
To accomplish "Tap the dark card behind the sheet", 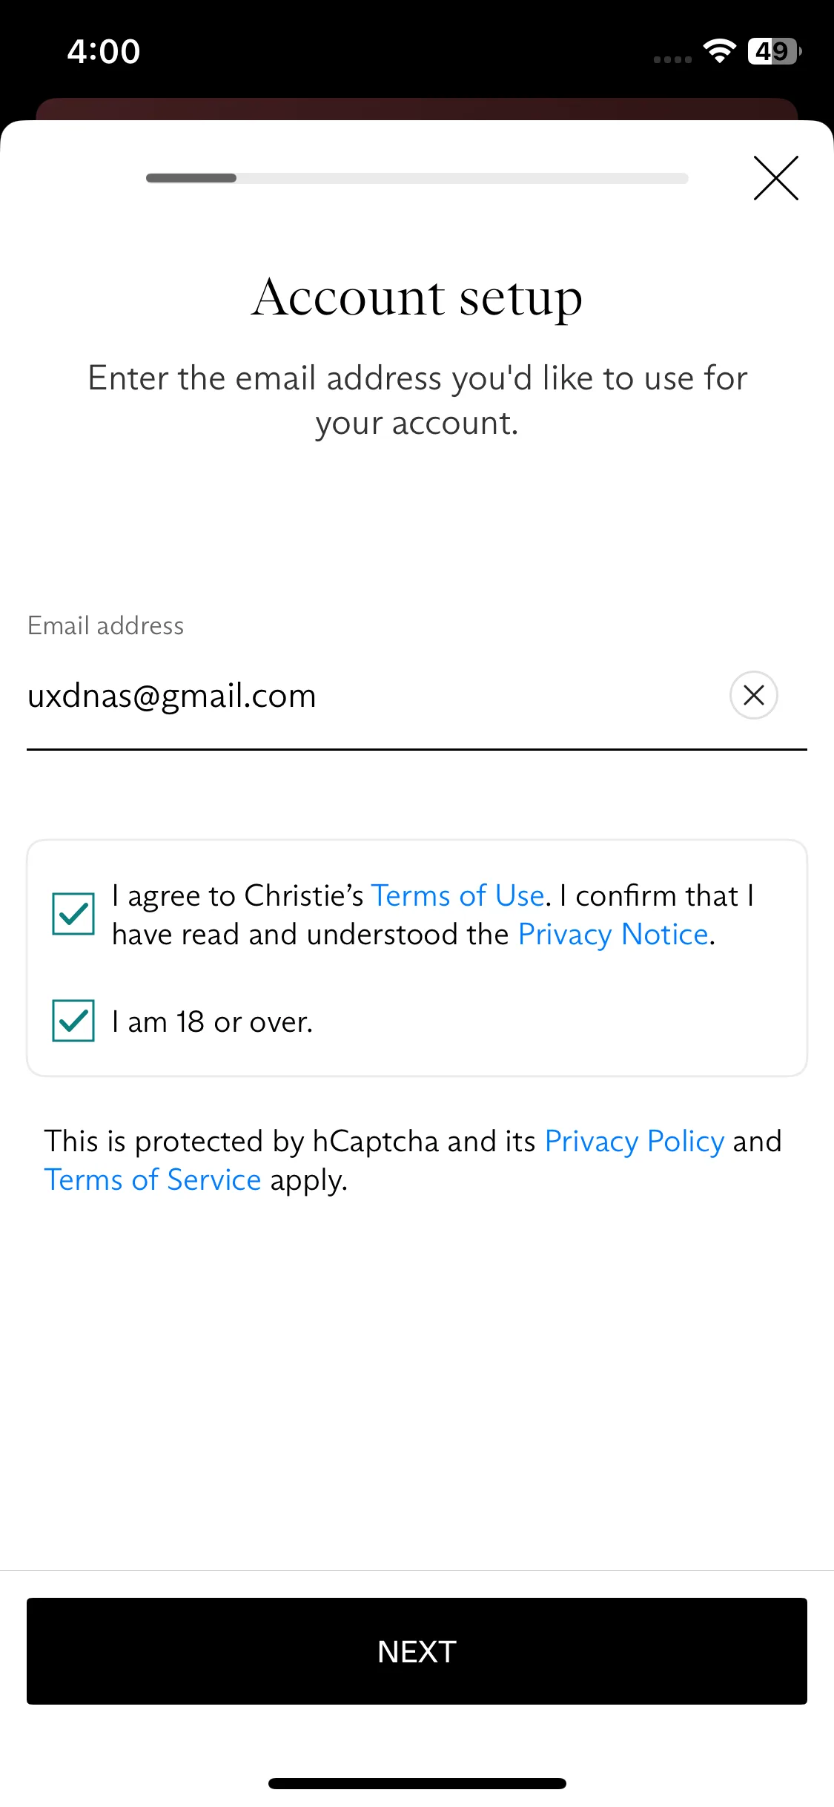I will click(417, 109).
